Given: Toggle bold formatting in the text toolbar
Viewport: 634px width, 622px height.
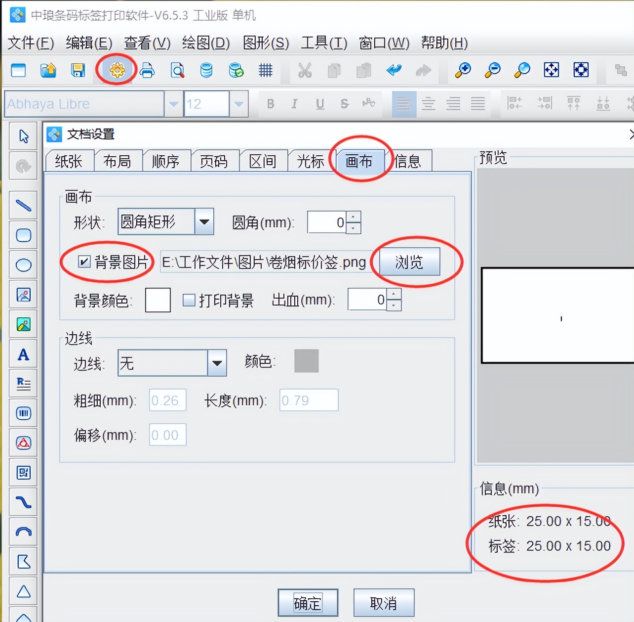Looking at the screenshot, I should pyautogui.click(x=271, y=104).
